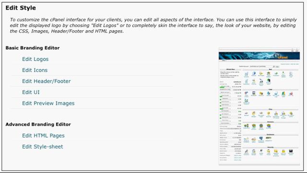Image resolution: width=307 pixels, height=173 pixels.
Task: Click the Security section's last icon in preview
Action: 291,151
